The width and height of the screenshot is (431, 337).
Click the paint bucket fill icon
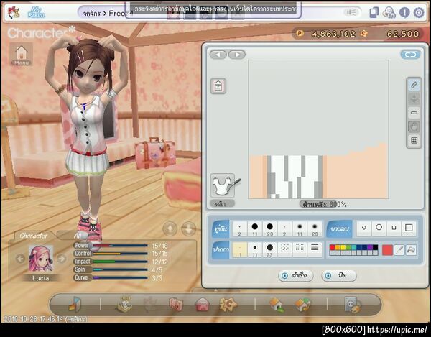(218, 86)
